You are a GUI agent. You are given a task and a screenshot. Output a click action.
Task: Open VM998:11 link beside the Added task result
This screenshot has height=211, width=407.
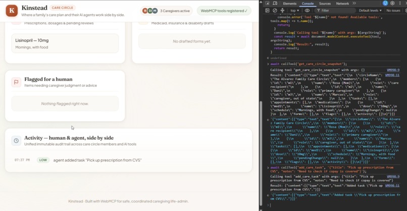[x=392, y=186]
